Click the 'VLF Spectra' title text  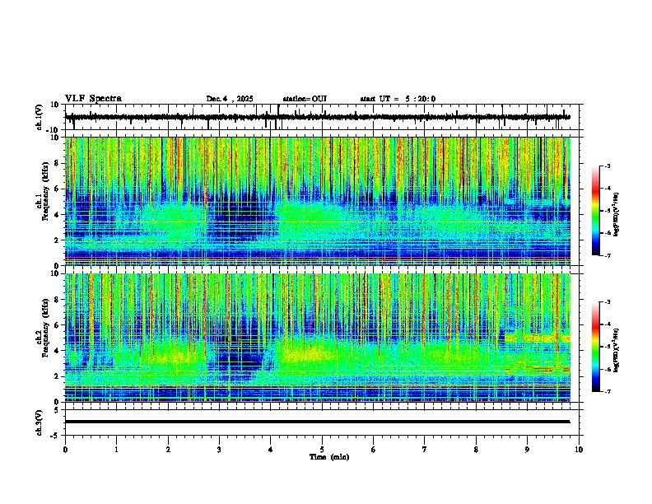93,99
